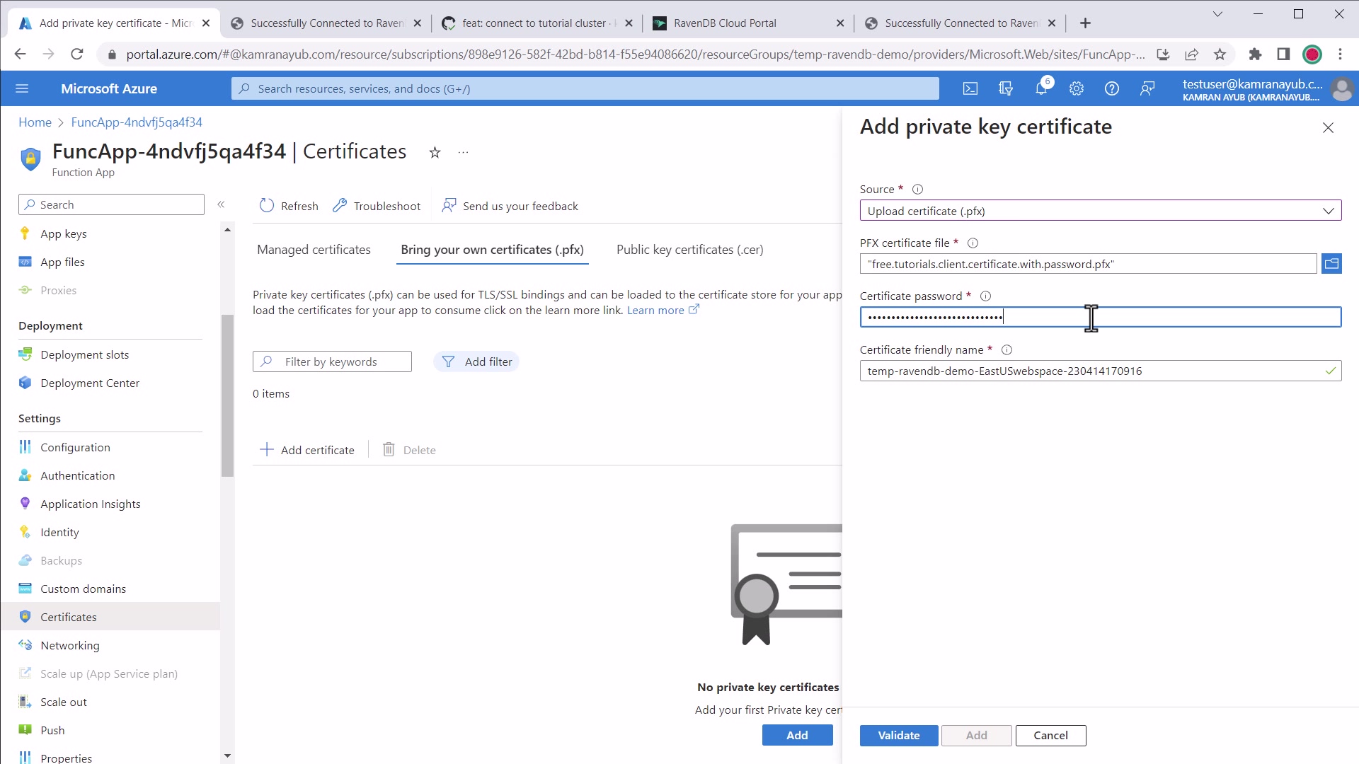Open App keys in the left menu
The width and height of the screenshot is (1359, 764).
(63, 233)
